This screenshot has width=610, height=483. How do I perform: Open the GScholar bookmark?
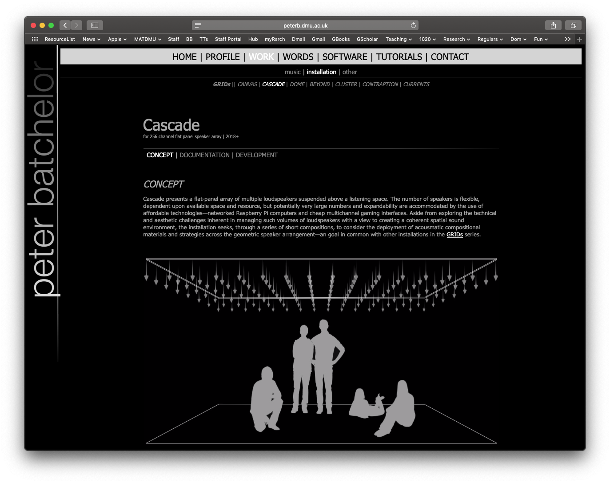pyautogui.click(x=367, y=39)
